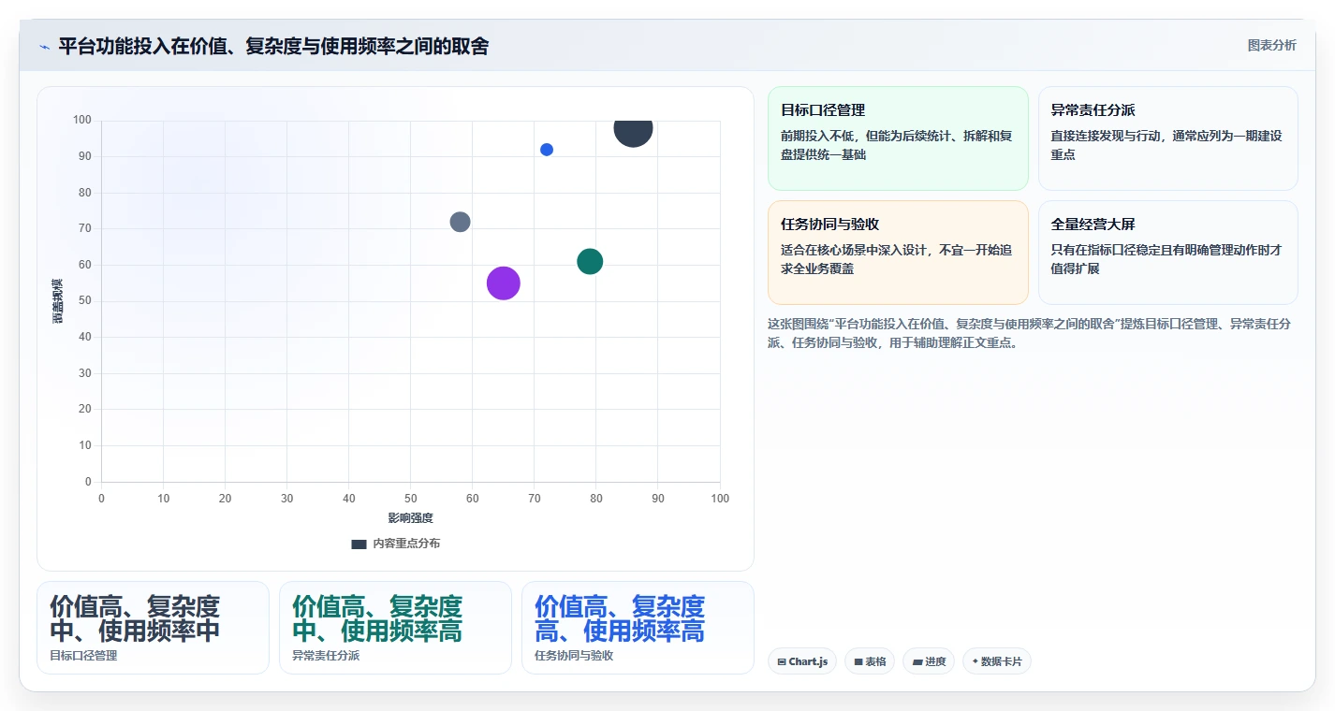Click the lightning icon beside the title
The width and height of the screenshot is (1335, 711).
pos(44,47)
